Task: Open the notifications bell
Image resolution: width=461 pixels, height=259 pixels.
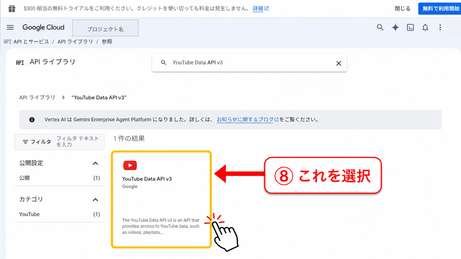Action: 425,27
